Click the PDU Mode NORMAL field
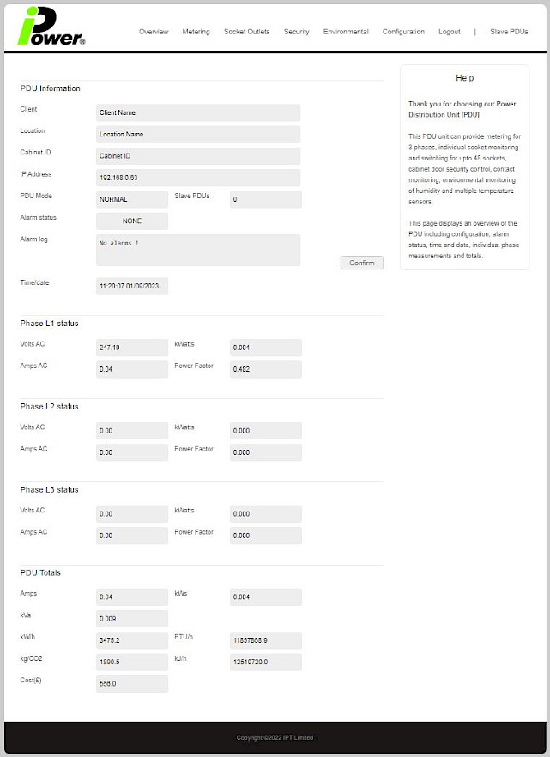This screenshot has width=550, height=757. click(132, 199)
